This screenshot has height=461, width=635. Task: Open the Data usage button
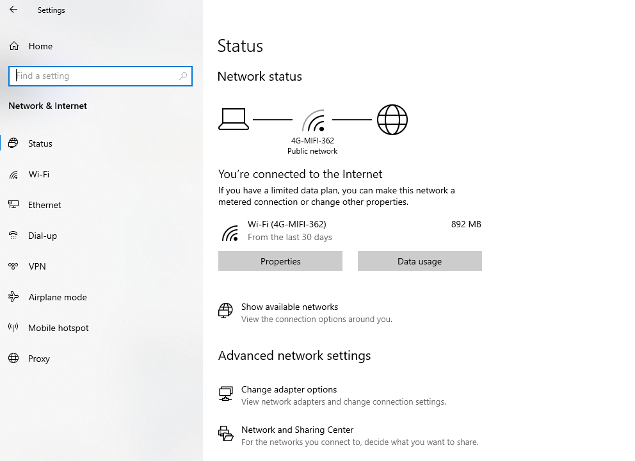pyautogui.click(x=419, y=261)
